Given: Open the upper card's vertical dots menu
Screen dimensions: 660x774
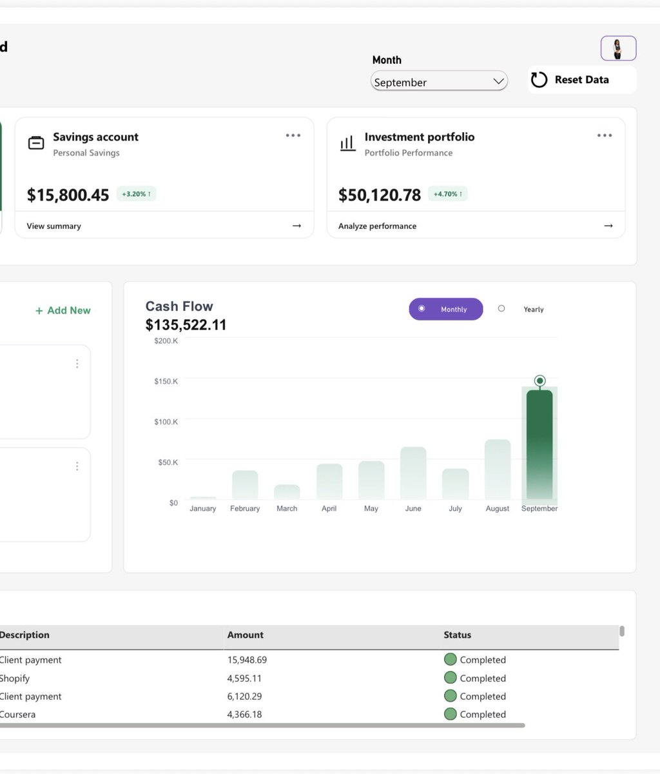Looking at the screenshot, I should coord(77,364).
